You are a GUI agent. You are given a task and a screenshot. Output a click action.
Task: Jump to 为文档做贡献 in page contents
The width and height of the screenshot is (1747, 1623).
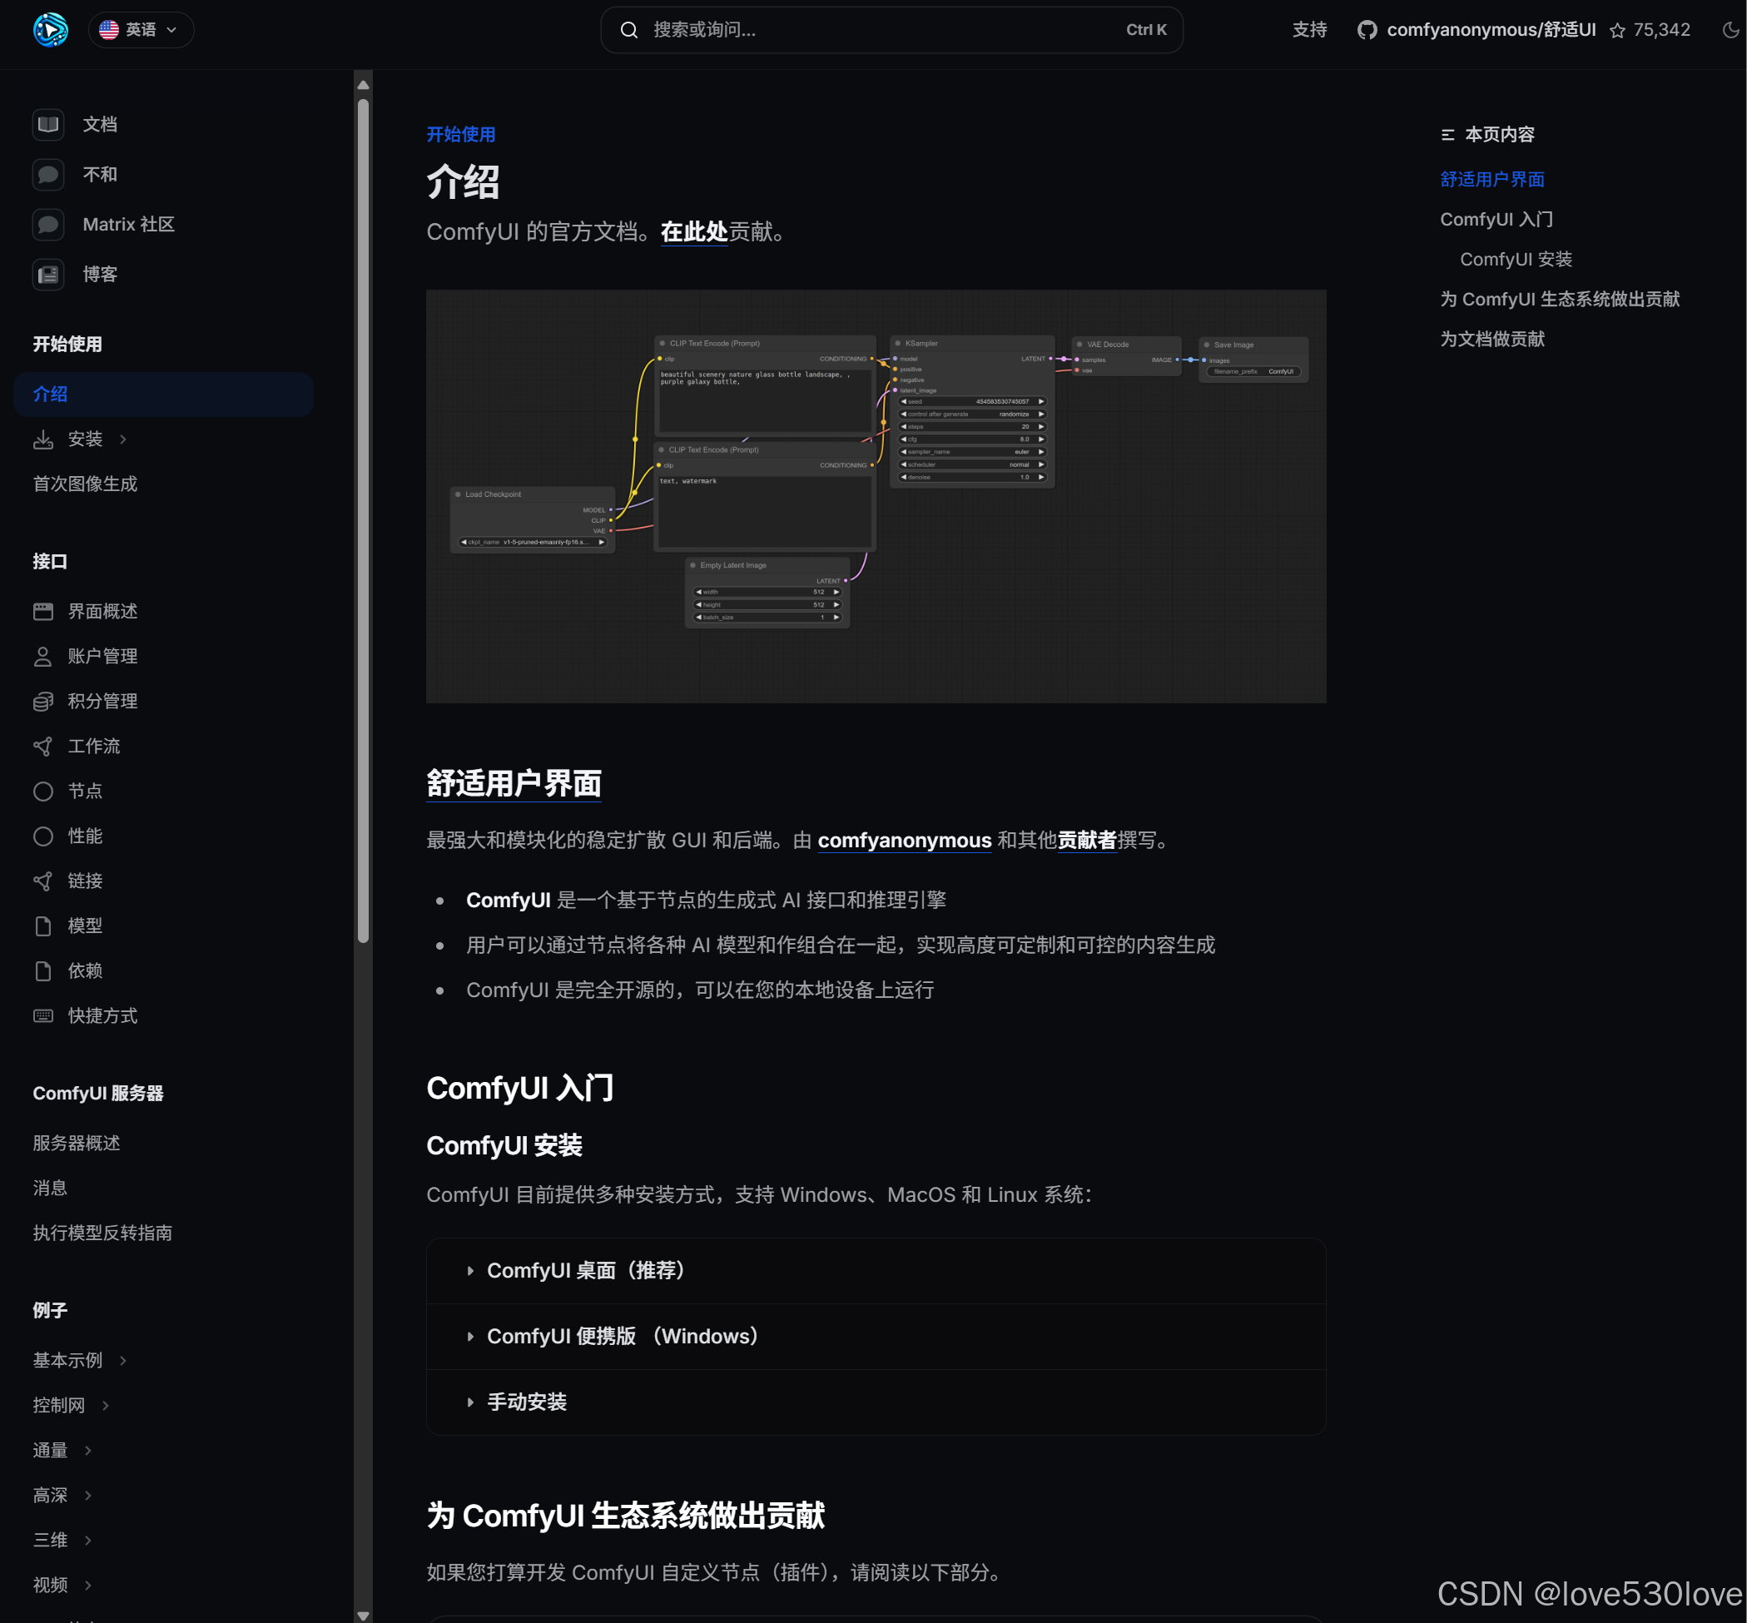pyautogui.click(x=1491, y=339)
